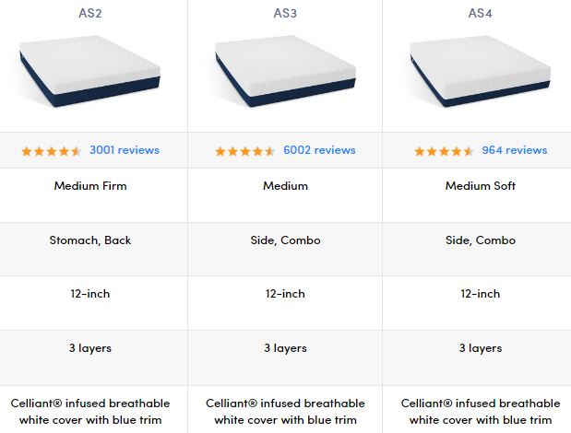Click the AS4 mattress image
The width and height of the screenshot is (571, 433).
click(480, 71)
